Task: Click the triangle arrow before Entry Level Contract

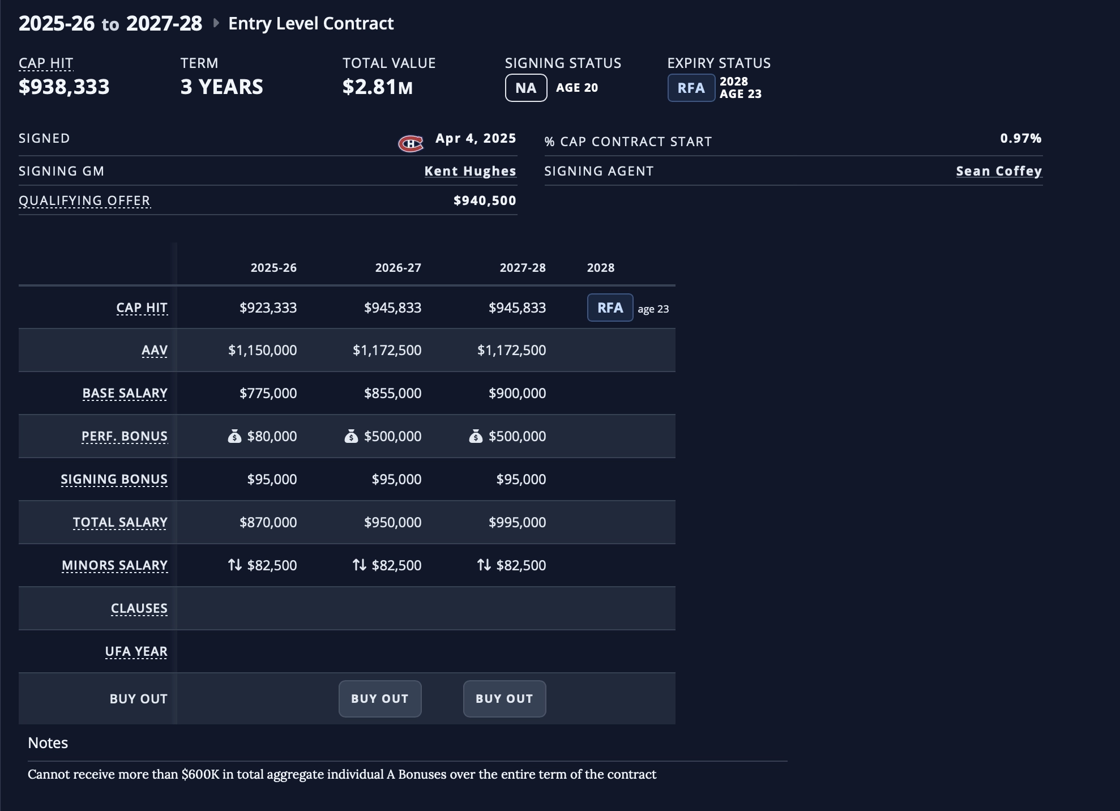Action: 216,23
